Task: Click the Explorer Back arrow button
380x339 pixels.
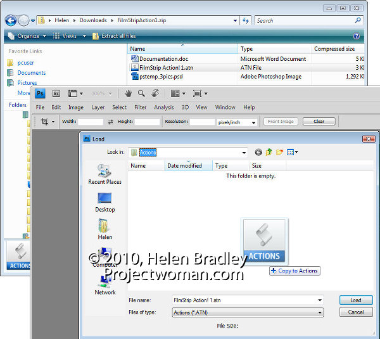Action: [11, 21]
